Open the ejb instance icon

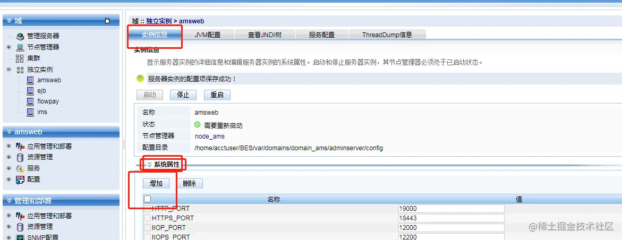(x=31, y=91)
